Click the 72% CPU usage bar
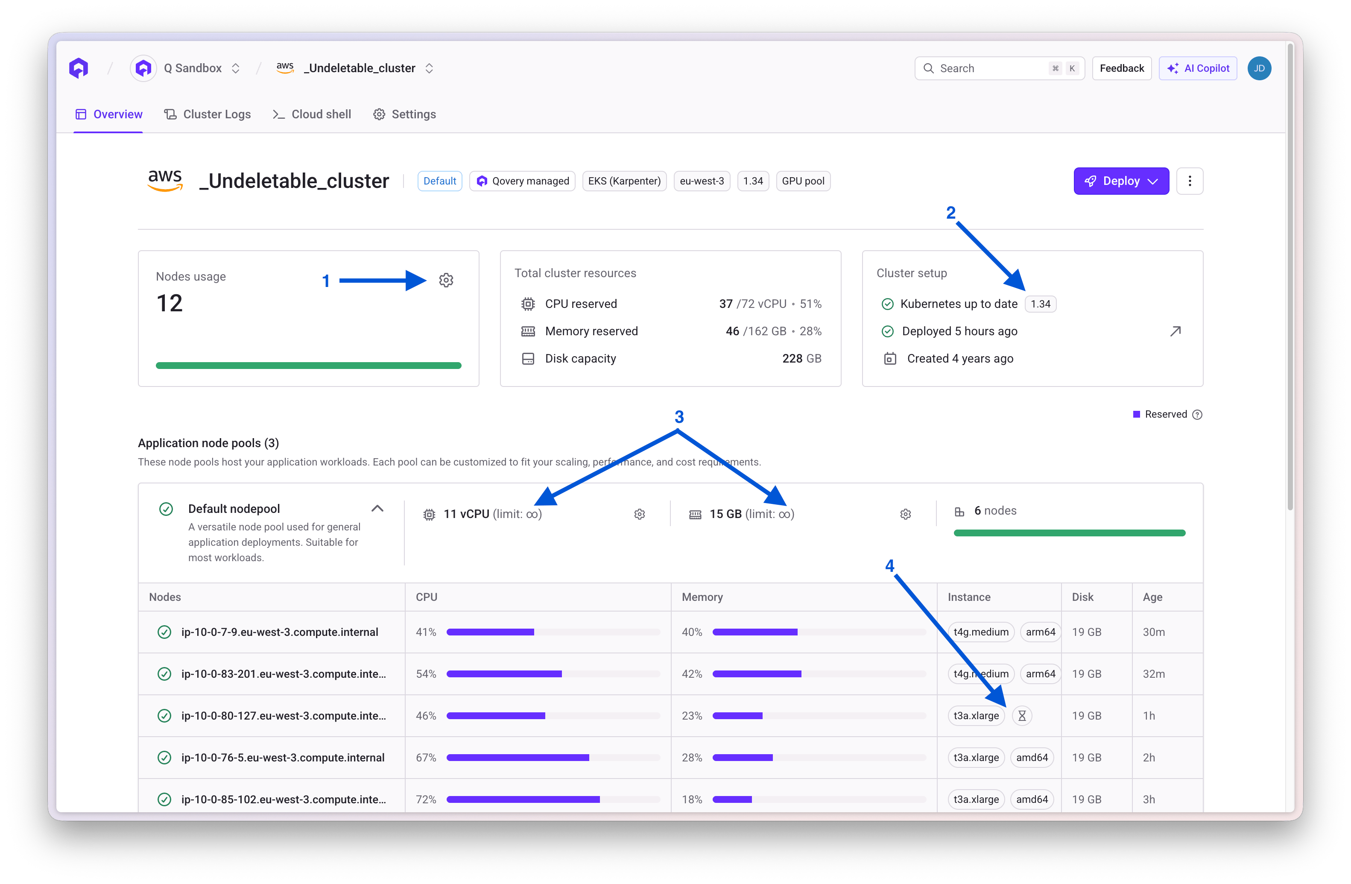The image size is (1351, 884). 553,799
